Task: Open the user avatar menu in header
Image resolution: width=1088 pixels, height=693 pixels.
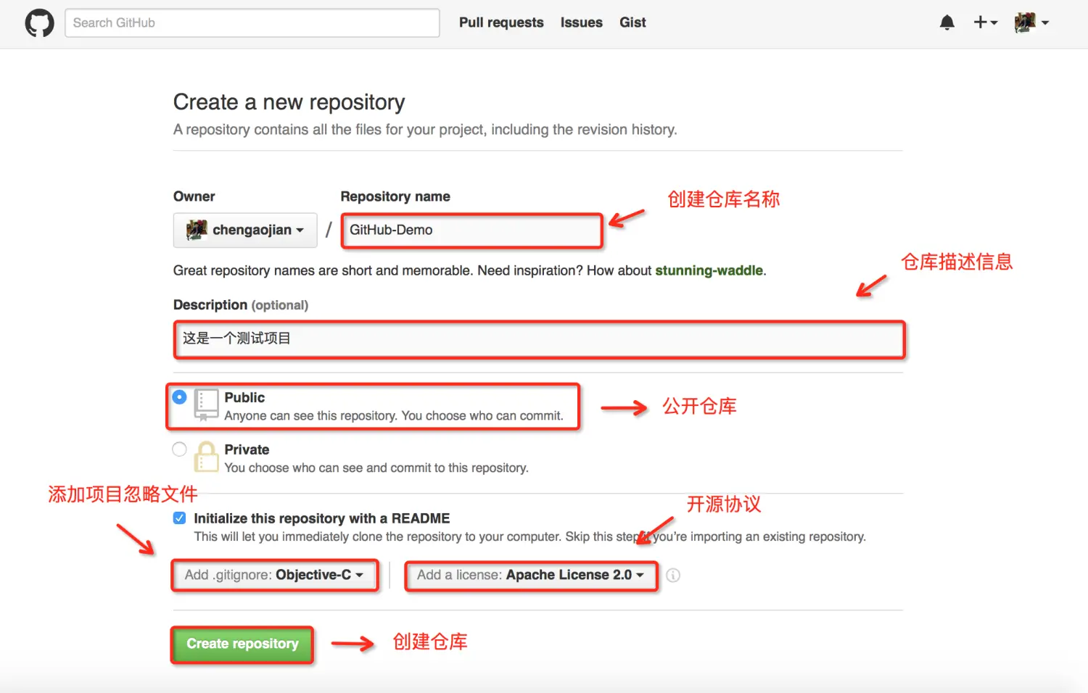Action: [x=1031, y=22]
